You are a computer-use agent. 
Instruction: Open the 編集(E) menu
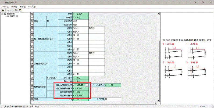pos(15,6)
